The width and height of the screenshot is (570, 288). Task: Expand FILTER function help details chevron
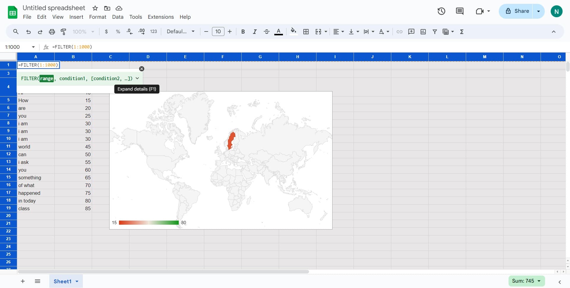137,78
